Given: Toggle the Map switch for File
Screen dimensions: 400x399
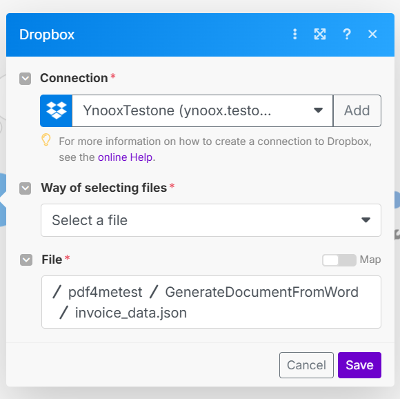Looking at the screenshot, I should point(339,260).
